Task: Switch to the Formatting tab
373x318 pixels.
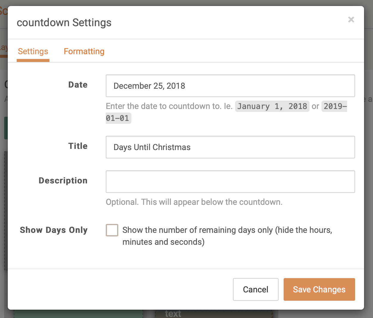Action: click(x=84, y=51)
